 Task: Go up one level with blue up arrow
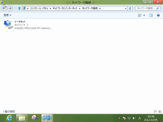click(x=19, y=8)
